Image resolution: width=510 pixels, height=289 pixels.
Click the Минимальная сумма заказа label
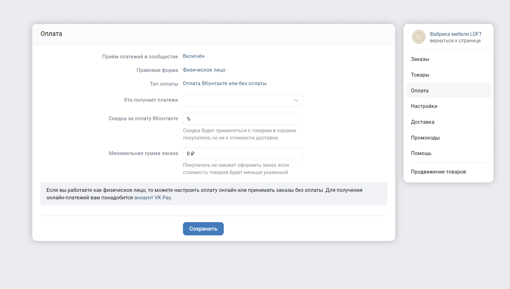point(143,153)
